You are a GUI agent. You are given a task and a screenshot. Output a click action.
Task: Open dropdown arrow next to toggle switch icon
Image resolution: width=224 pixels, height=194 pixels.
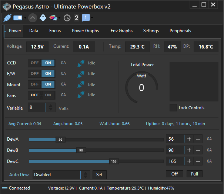25,18
